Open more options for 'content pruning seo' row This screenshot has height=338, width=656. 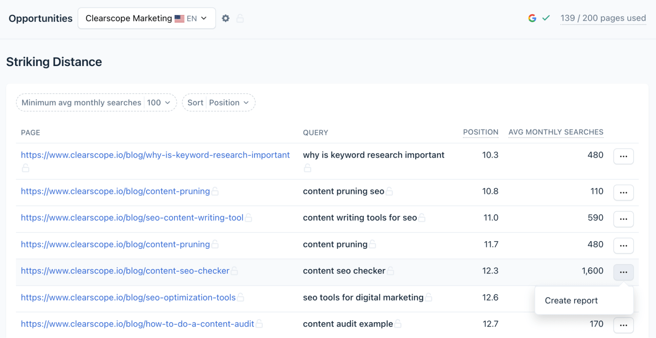pyautogui.click(x=624, y=192)
